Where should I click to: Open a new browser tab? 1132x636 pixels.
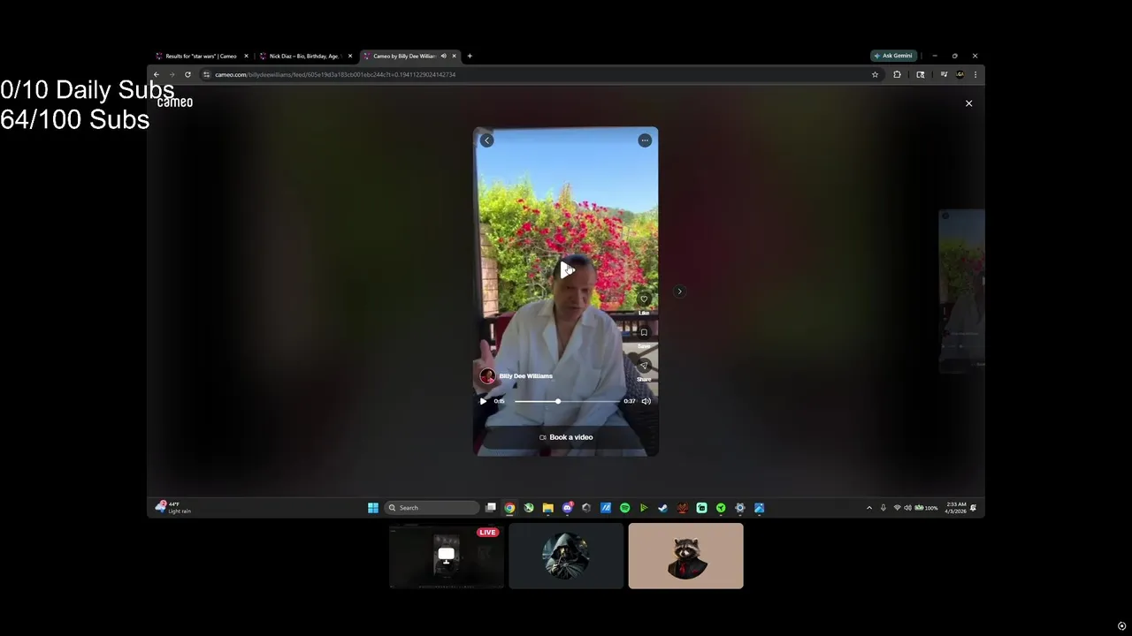coord(470,57)
